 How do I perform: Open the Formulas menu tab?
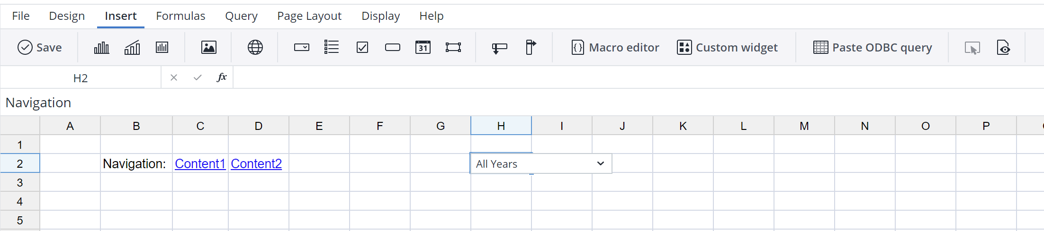(180, 16)
